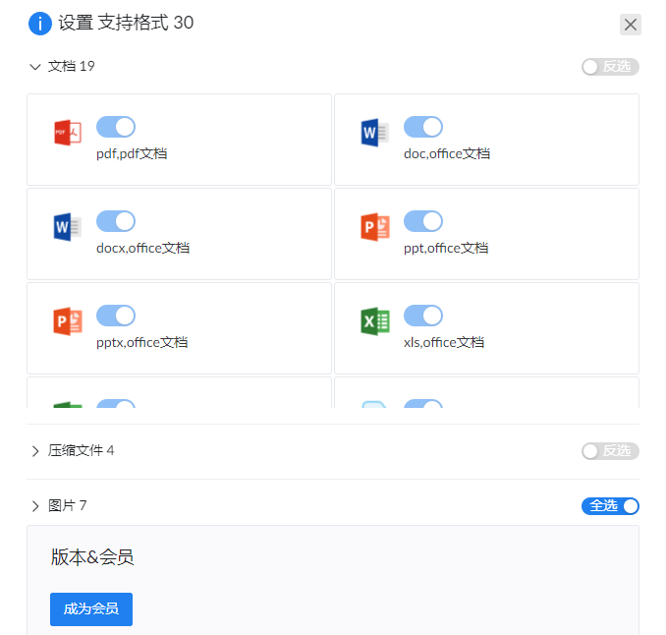This screenshot has height=635, width=666.
Task: Disable the xls office document toggle
Action: 423,316
